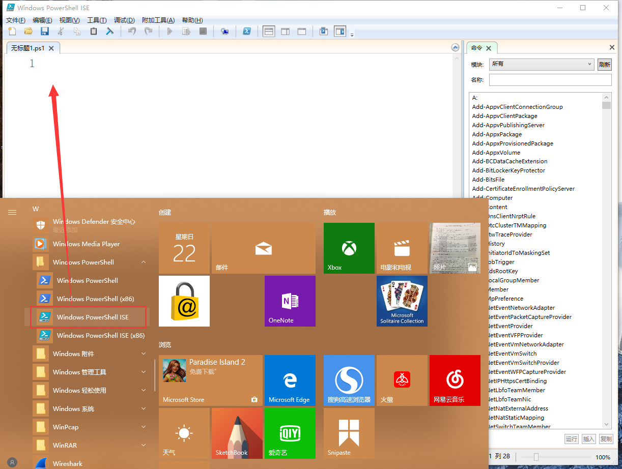The image size is (622, 469).
Task: Select Add-BitsFile in the command list
Action: tap(488, 180)
